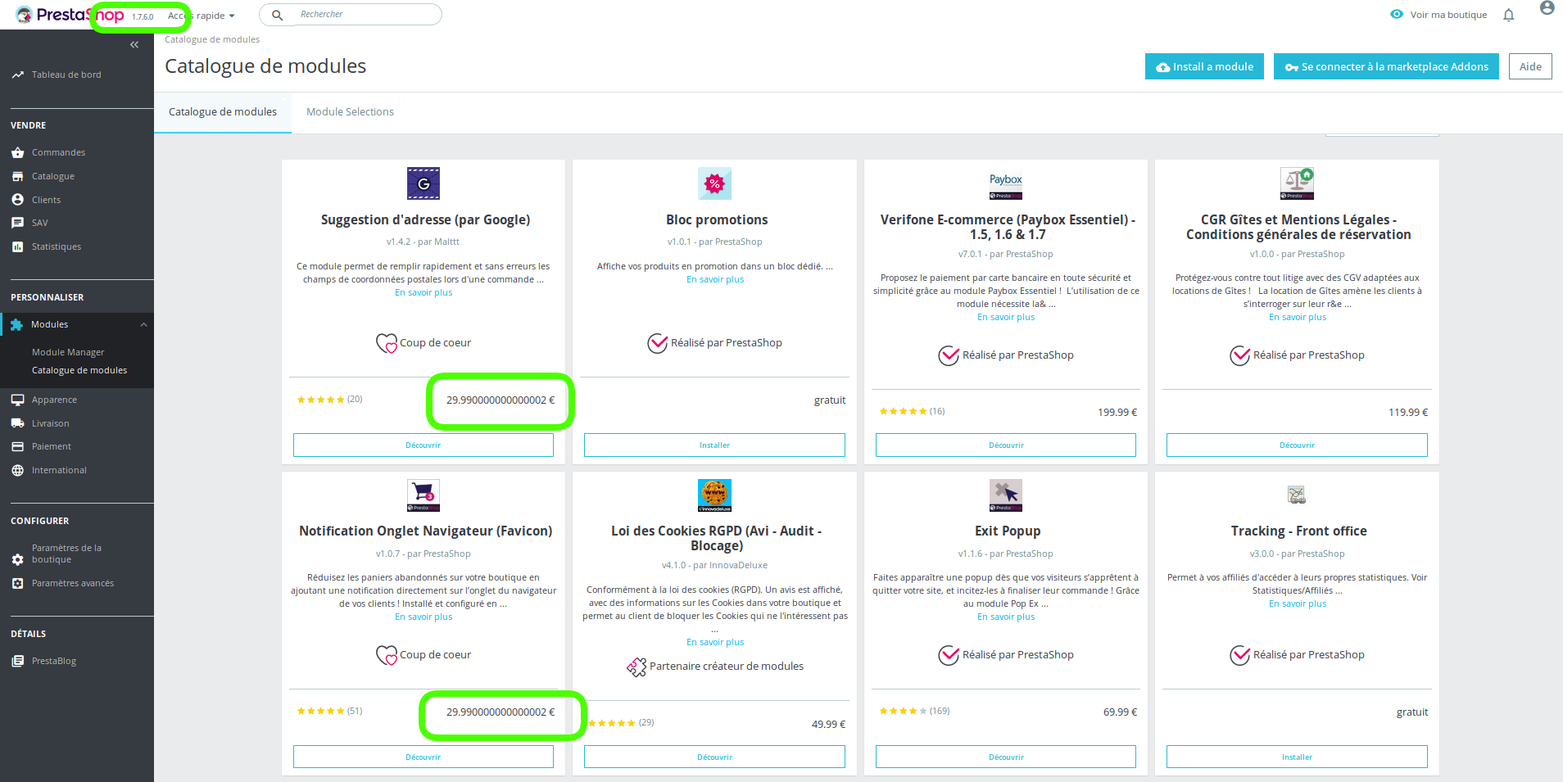The height and width of the screenshot is (782, 1563).
Task: Click Découvrir for Loi des Cookies RGPD
Action: 714,757
